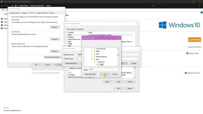203x114 pixels.
Task: Click refresh icon in address bar
Action: [153, 6]
